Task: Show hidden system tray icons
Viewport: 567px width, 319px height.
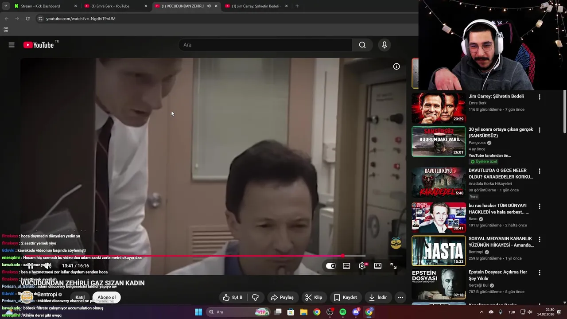Action: [x=482, y=312]
